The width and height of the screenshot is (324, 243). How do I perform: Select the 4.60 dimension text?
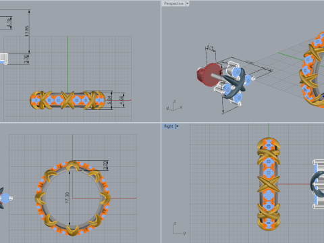coord(122,100)
